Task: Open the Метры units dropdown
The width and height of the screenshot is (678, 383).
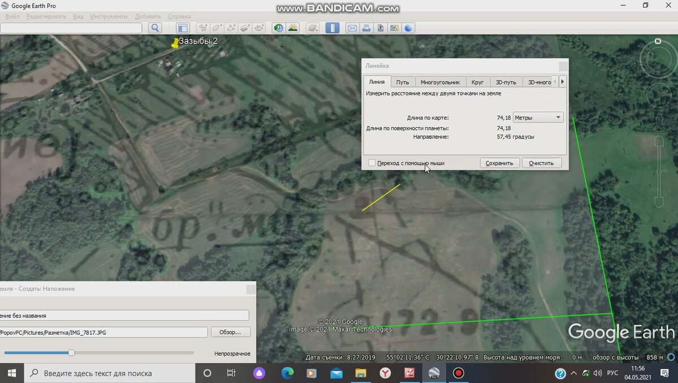Action: [538, 117]
